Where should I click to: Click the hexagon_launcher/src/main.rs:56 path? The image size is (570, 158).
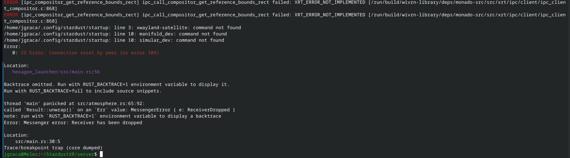pos(56,72)
